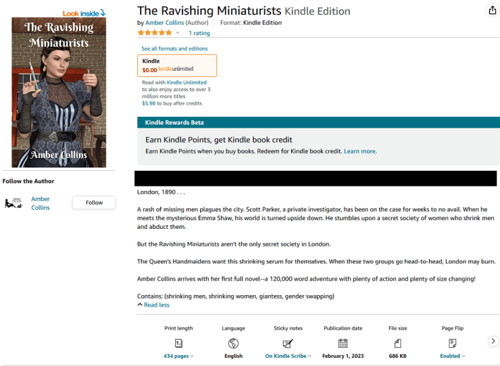Expand the Page Flip Enabled dropdown
This screenshot has height=366, width=500.
click(x=453, y=356)
